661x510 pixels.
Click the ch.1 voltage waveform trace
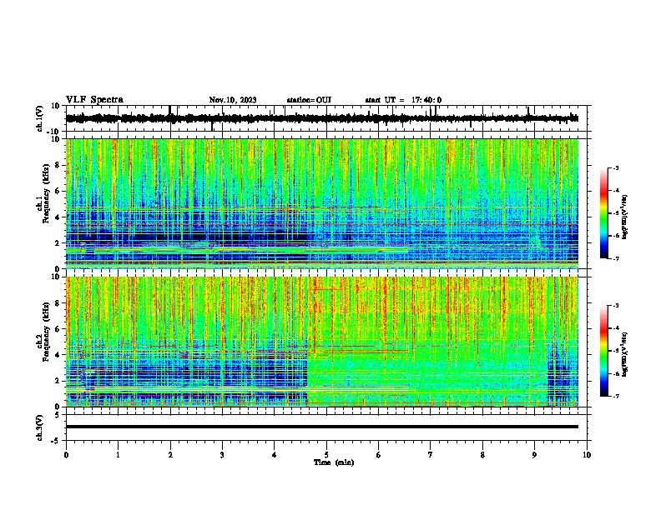pyautogui.click(x=322, y=118)
